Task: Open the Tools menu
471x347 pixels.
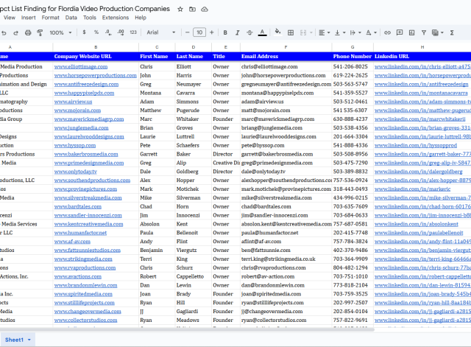Action: click(x=90, y=18)
